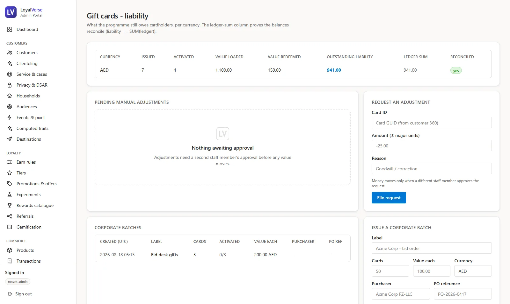
Task: Click the tenant-admin role badge
Action: point(18,282)
